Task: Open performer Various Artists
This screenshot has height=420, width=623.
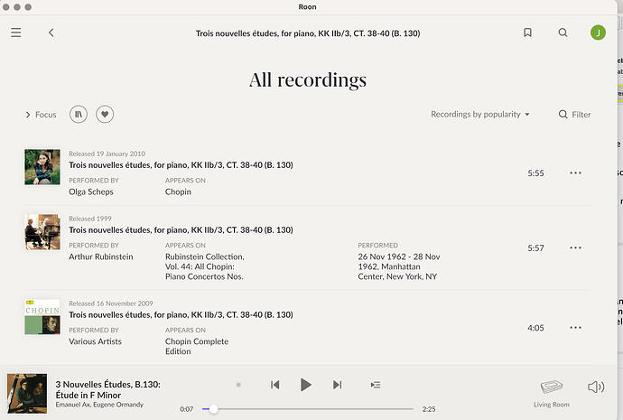Action: click(x=95, y=341)
